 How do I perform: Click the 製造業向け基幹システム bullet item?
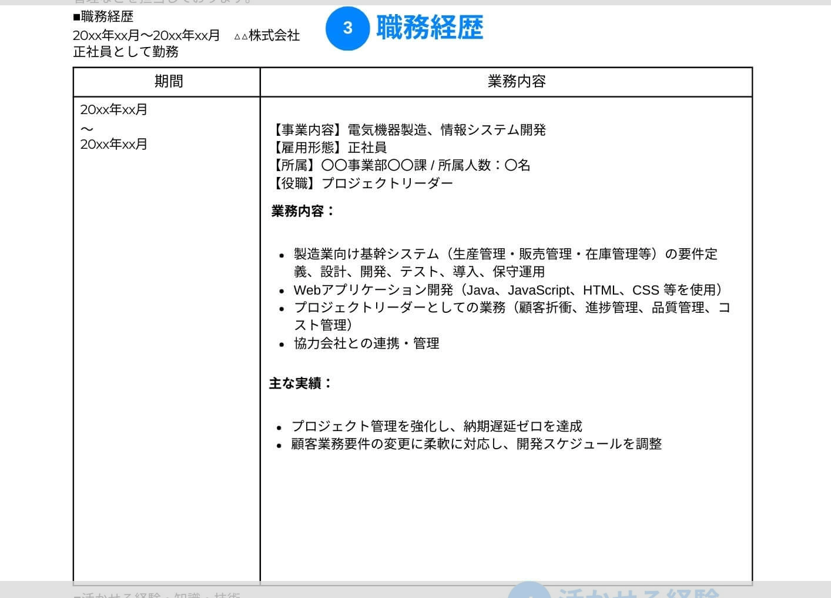(x=505, y=263)
